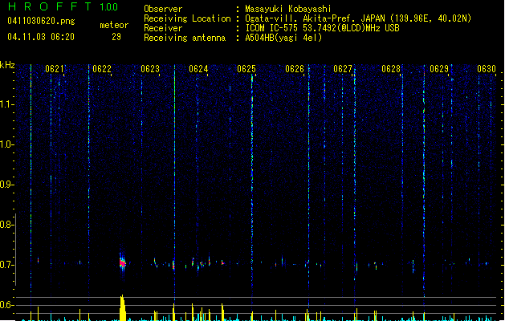Click the Observer label
This screenshot has height=321, width=505.
pos(163,9)
